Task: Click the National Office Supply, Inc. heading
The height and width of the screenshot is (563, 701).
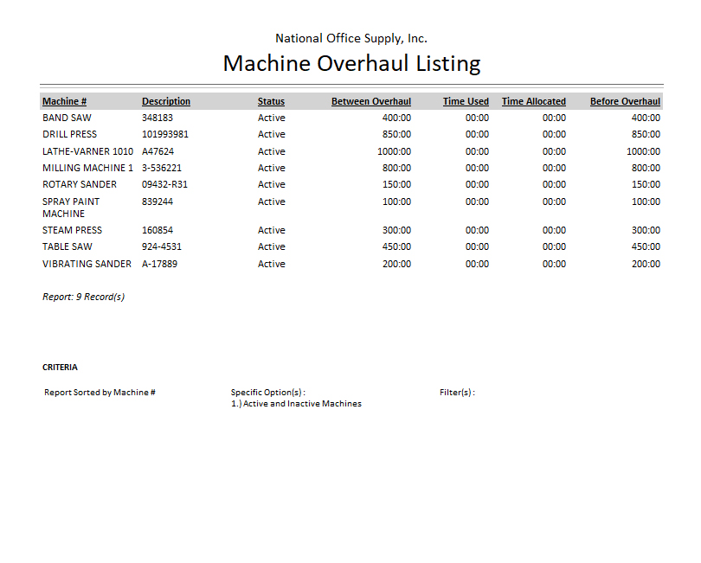Action: click(x=350, y=38)
